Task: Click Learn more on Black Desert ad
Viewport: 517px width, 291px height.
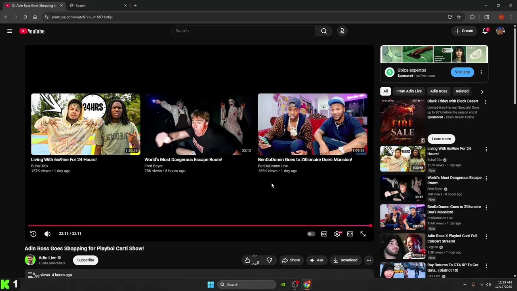Action: coord(441,139)
